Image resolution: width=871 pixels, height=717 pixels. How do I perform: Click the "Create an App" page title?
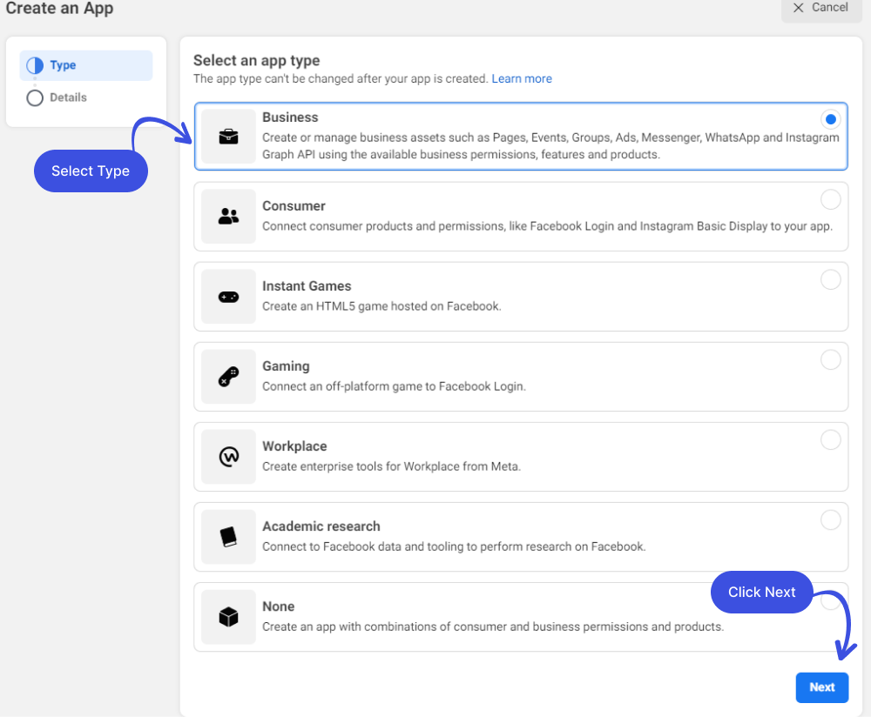pyautogui.click(x=59, y=9)
